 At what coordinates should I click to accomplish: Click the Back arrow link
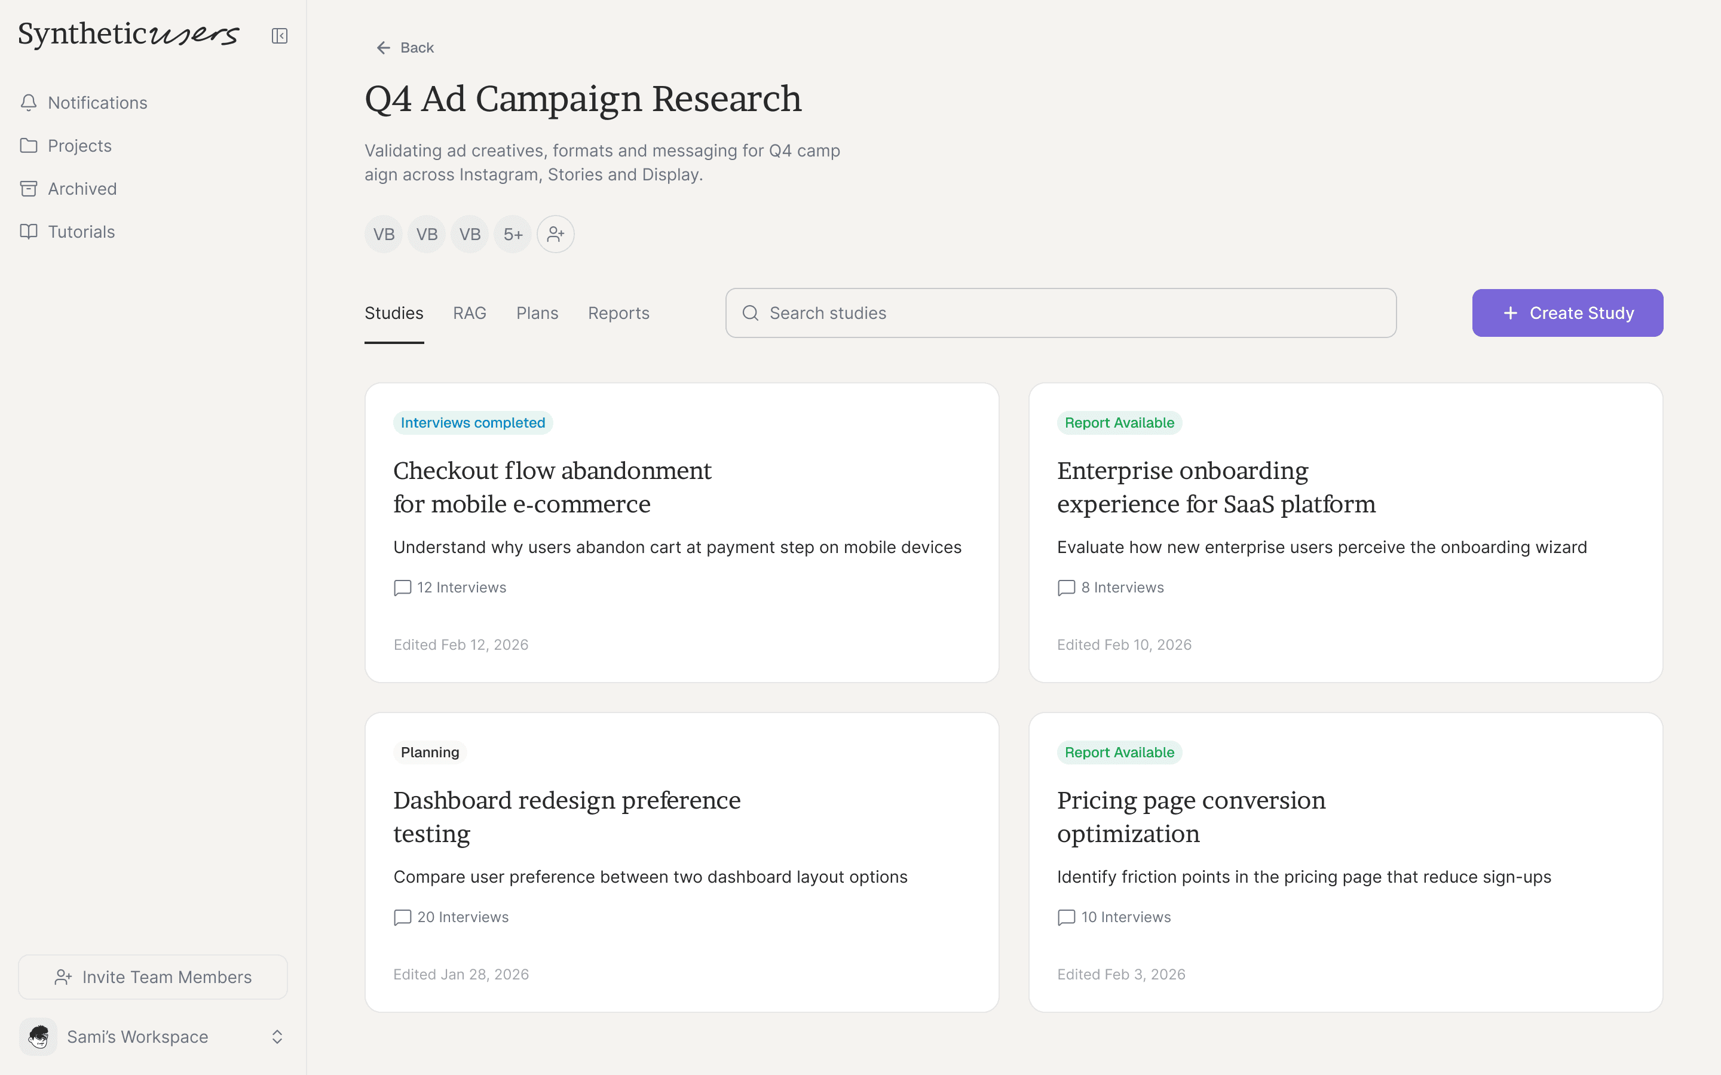405,48
